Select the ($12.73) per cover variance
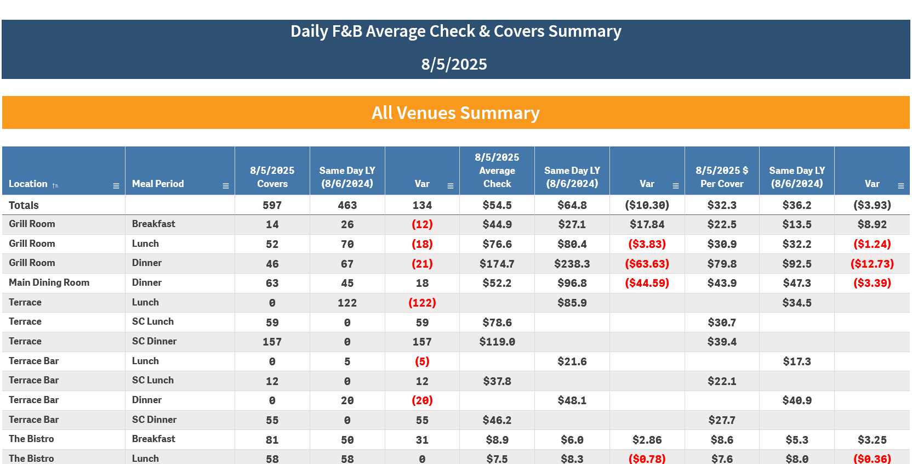Screen dimensions: 912x464 872,264
